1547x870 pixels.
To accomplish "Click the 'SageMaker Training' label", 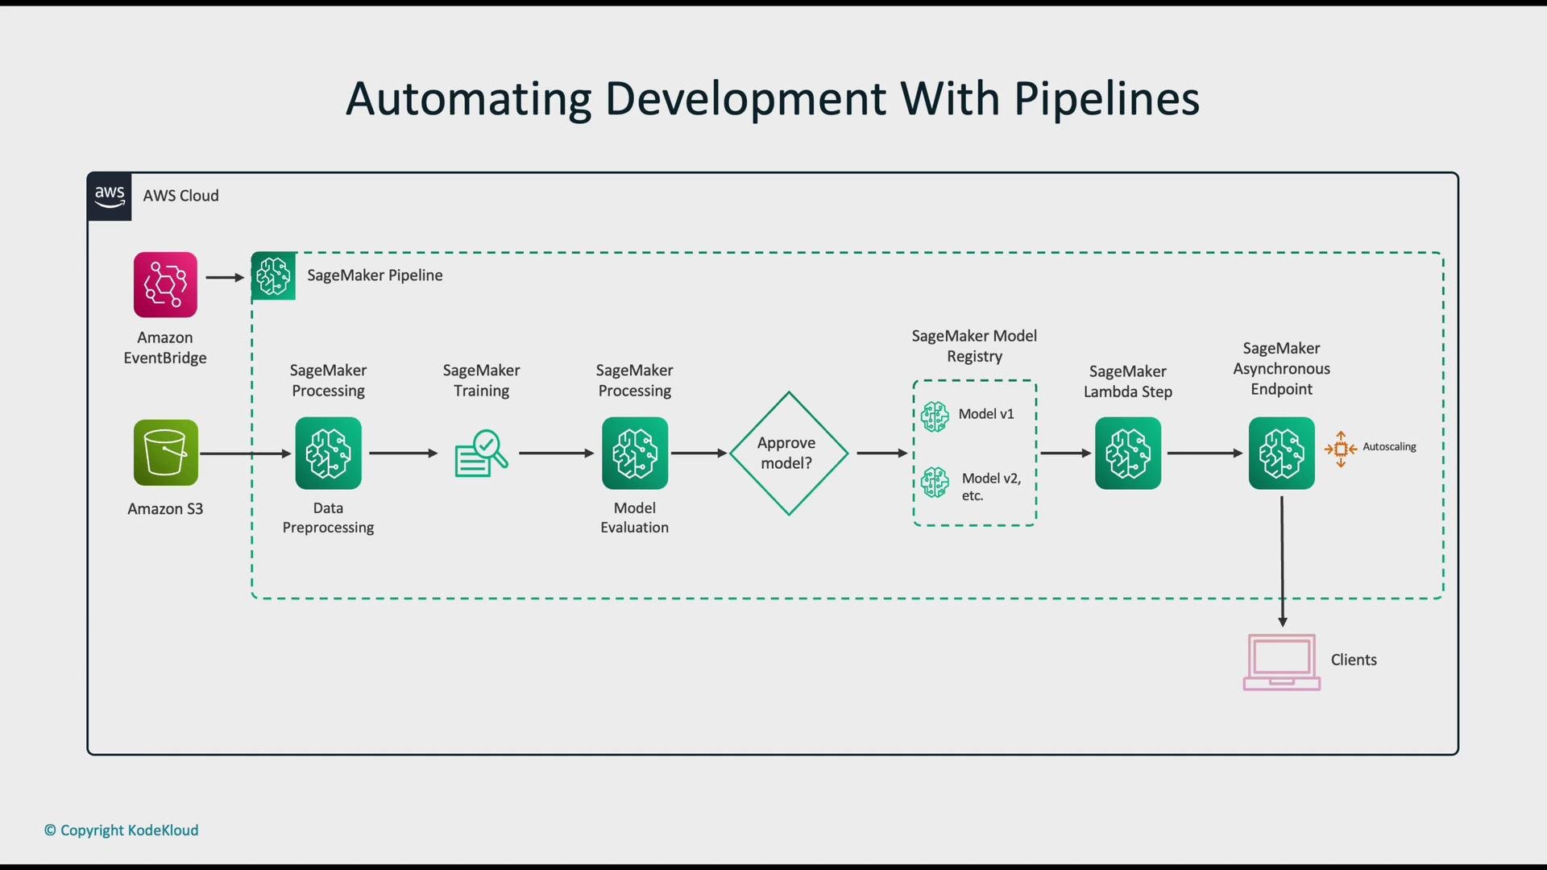I will point(481,380).
